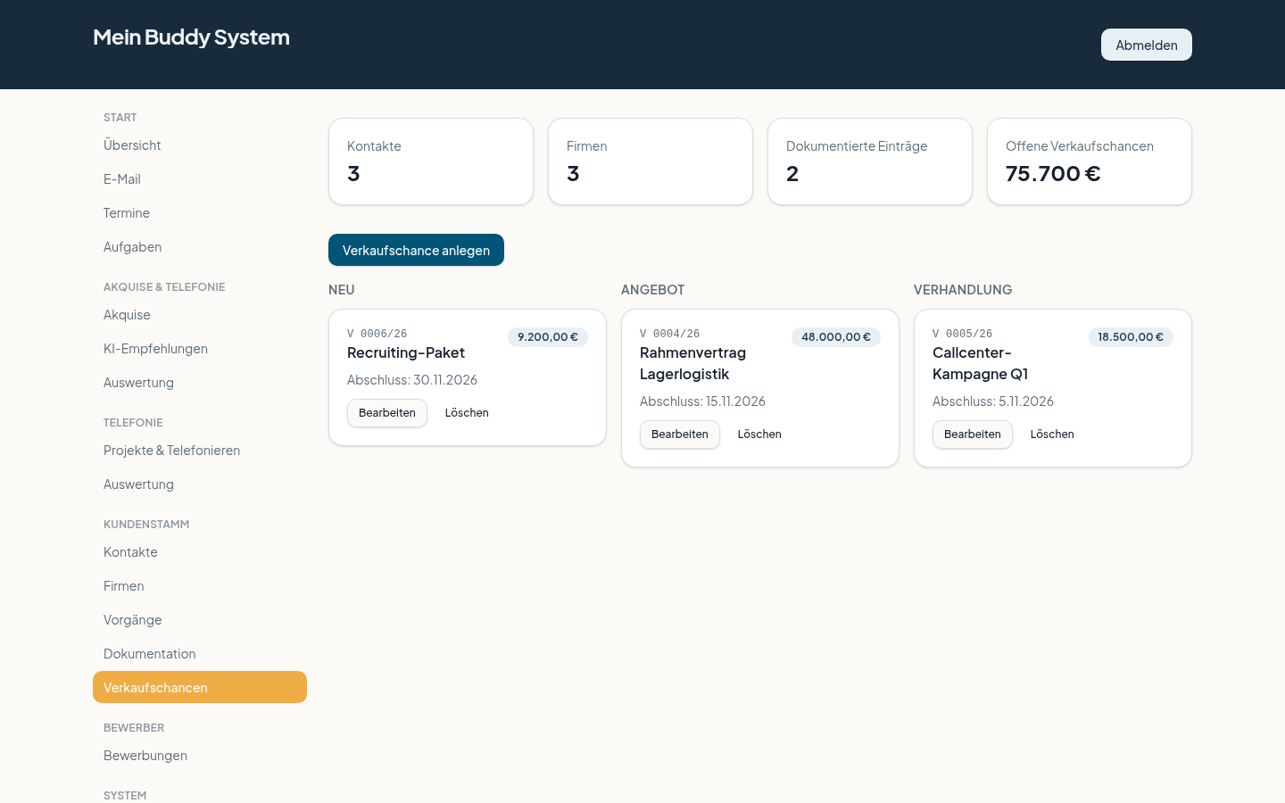The height and width of the screenshot is (803, 1285).
Task: Click the V 0005/26 reference number
Action: point(962,334)
